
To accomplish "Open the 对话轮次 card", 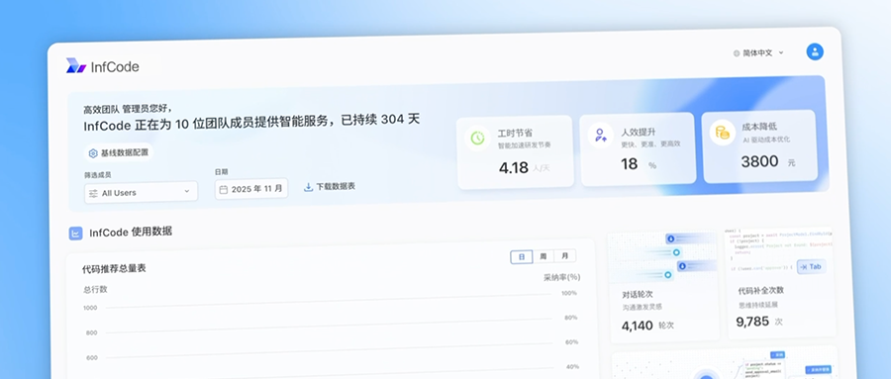I will pyautogui.click(x=663, y=287).
